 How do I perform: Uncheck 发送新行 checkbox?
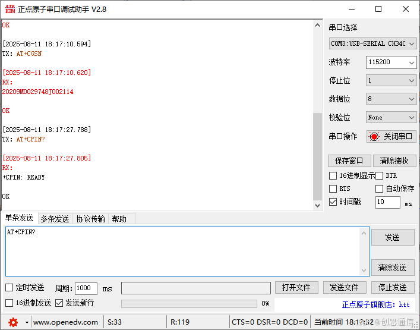click(x=59, y=303)
